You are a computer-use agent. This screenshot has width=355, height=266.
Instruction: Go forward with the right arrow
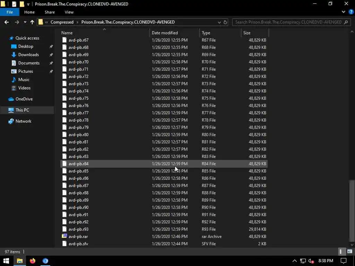coord(17,22)
